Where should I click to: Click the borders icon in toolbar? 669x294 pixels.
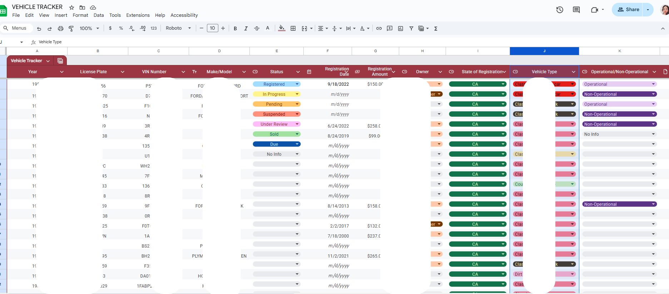[x=293, y=28]
